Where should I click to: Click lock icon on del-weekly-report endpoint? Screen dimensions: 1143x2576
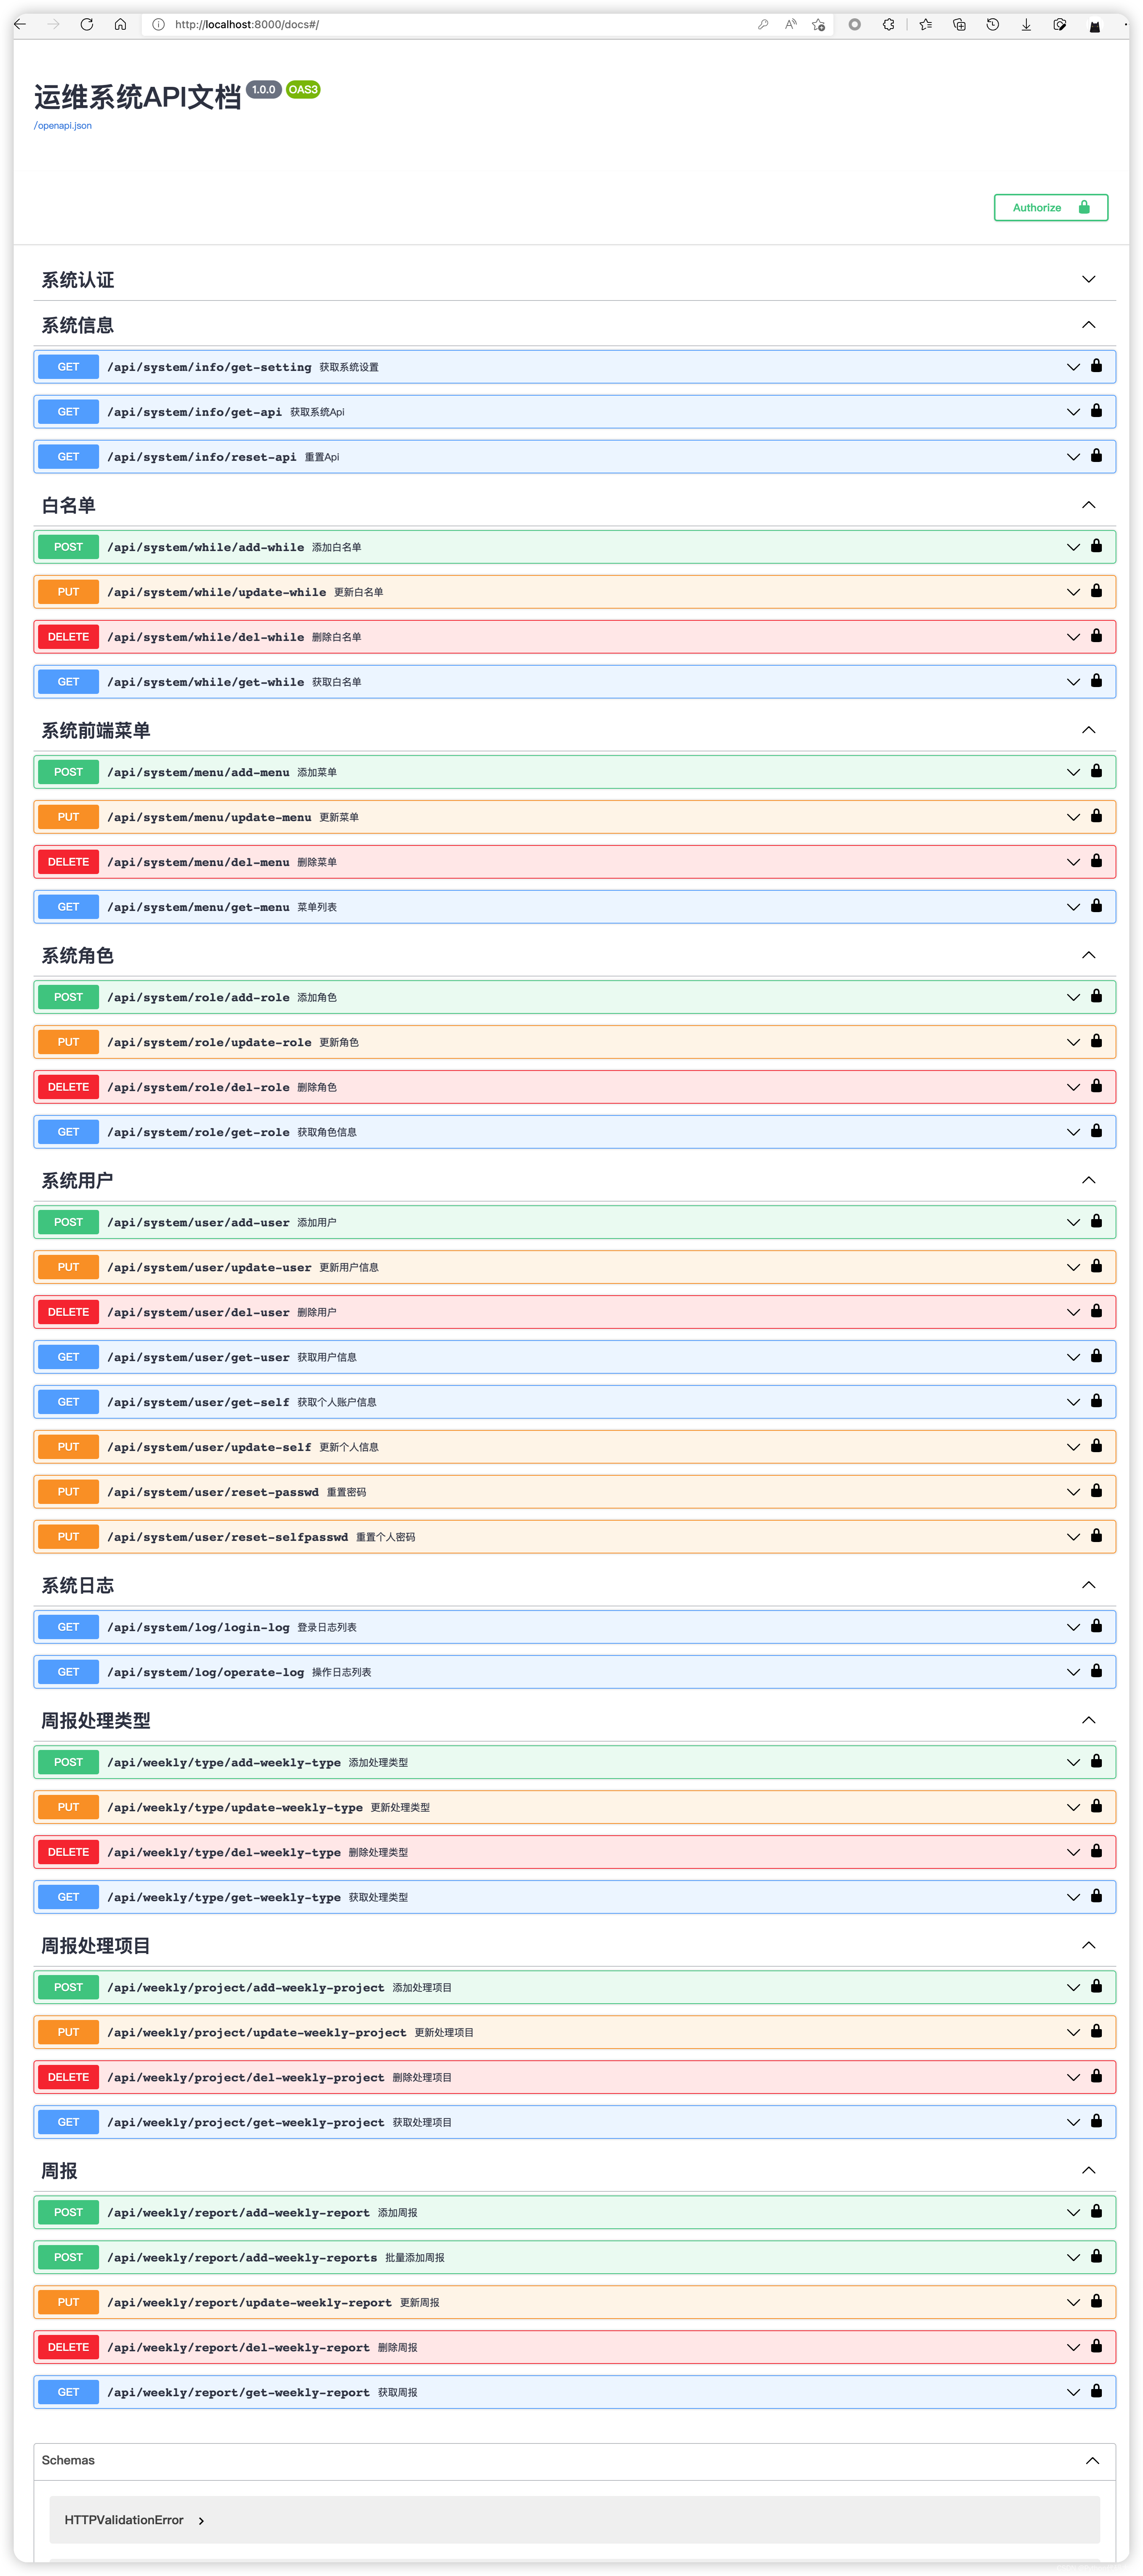1096,2346
